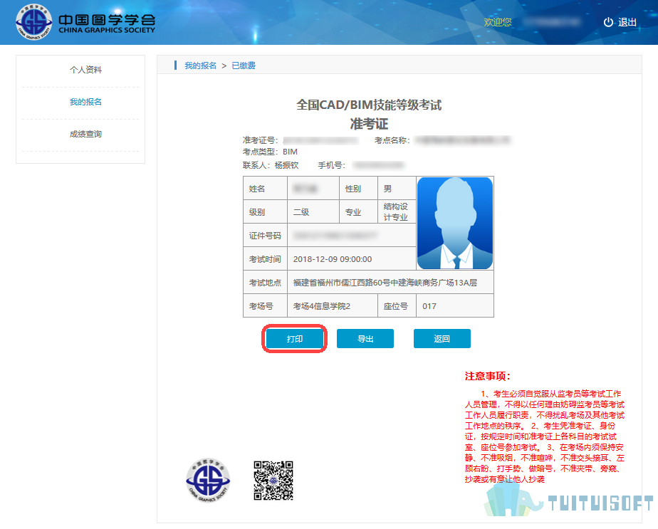Click the 证件号码 label cell

click(265, 236)
